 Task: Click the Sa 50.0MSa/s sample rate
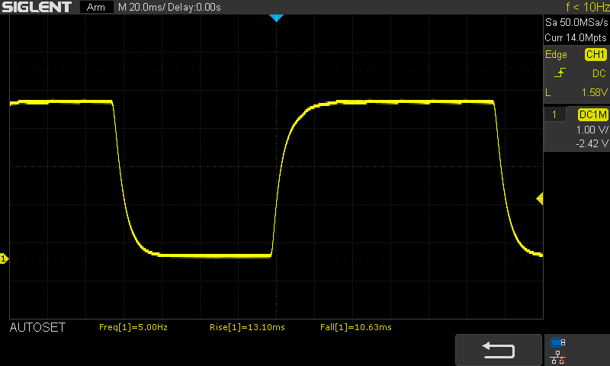[576, 23]
